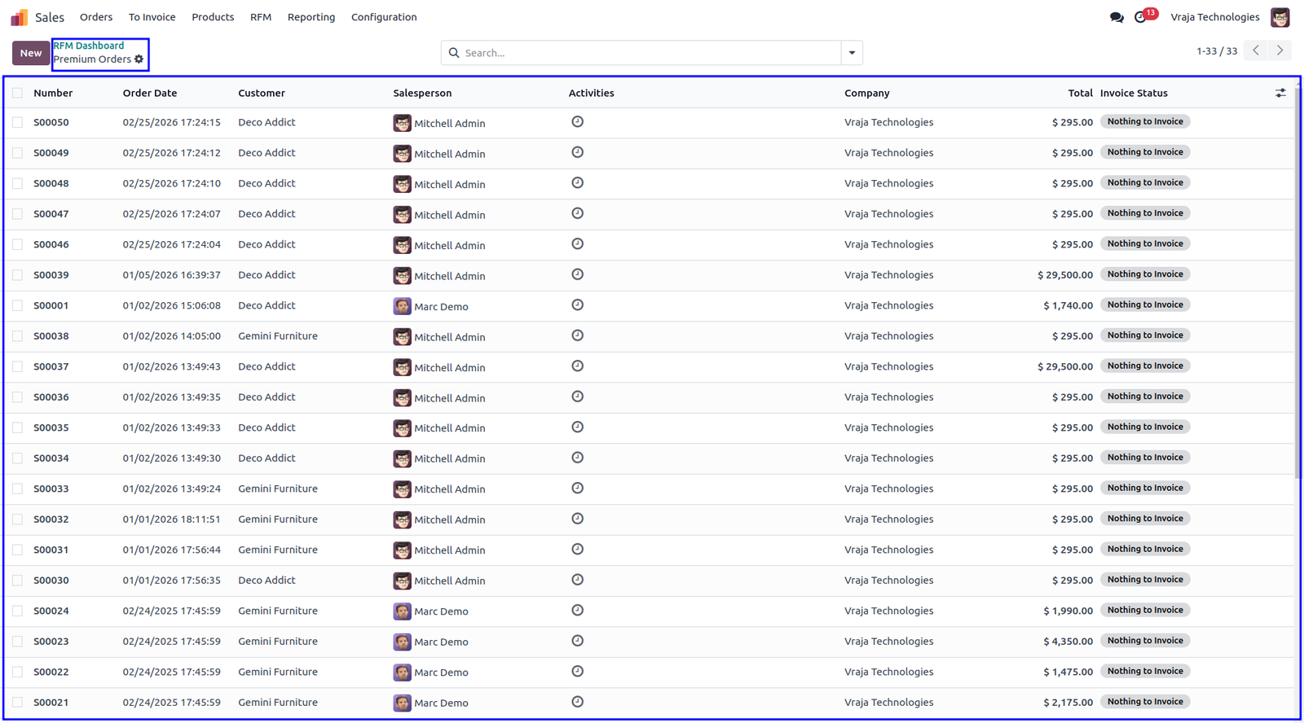Image resolution: width=1304 pixels, height=723 pixels.
Task: Open the activities notification clock icon
Action: [x=1141, y=17]
